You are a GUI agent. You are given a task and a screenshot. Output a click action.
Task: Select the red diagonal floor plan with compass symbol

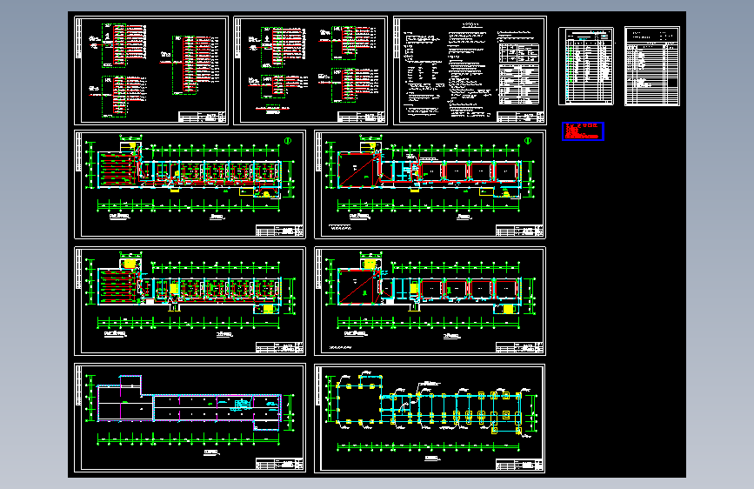click(430, 184)
